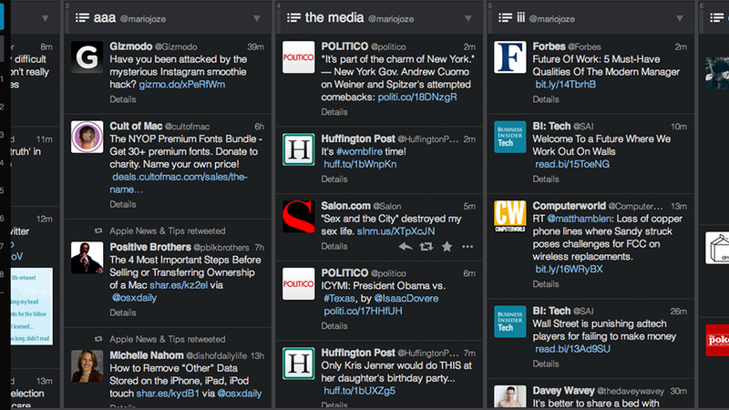Viewport: 729px width, 410px height.
Task: Open @IsaacDovere mention
Action: pyautogui.click(x=406, y=299)
